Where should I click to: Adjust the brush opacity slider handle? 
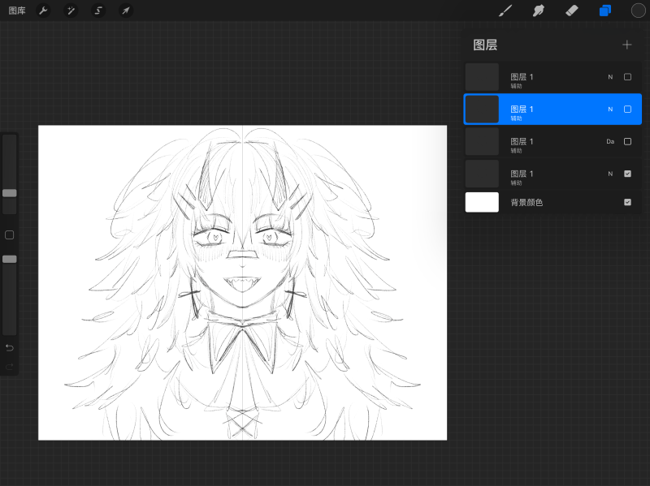tap(10, 259)
